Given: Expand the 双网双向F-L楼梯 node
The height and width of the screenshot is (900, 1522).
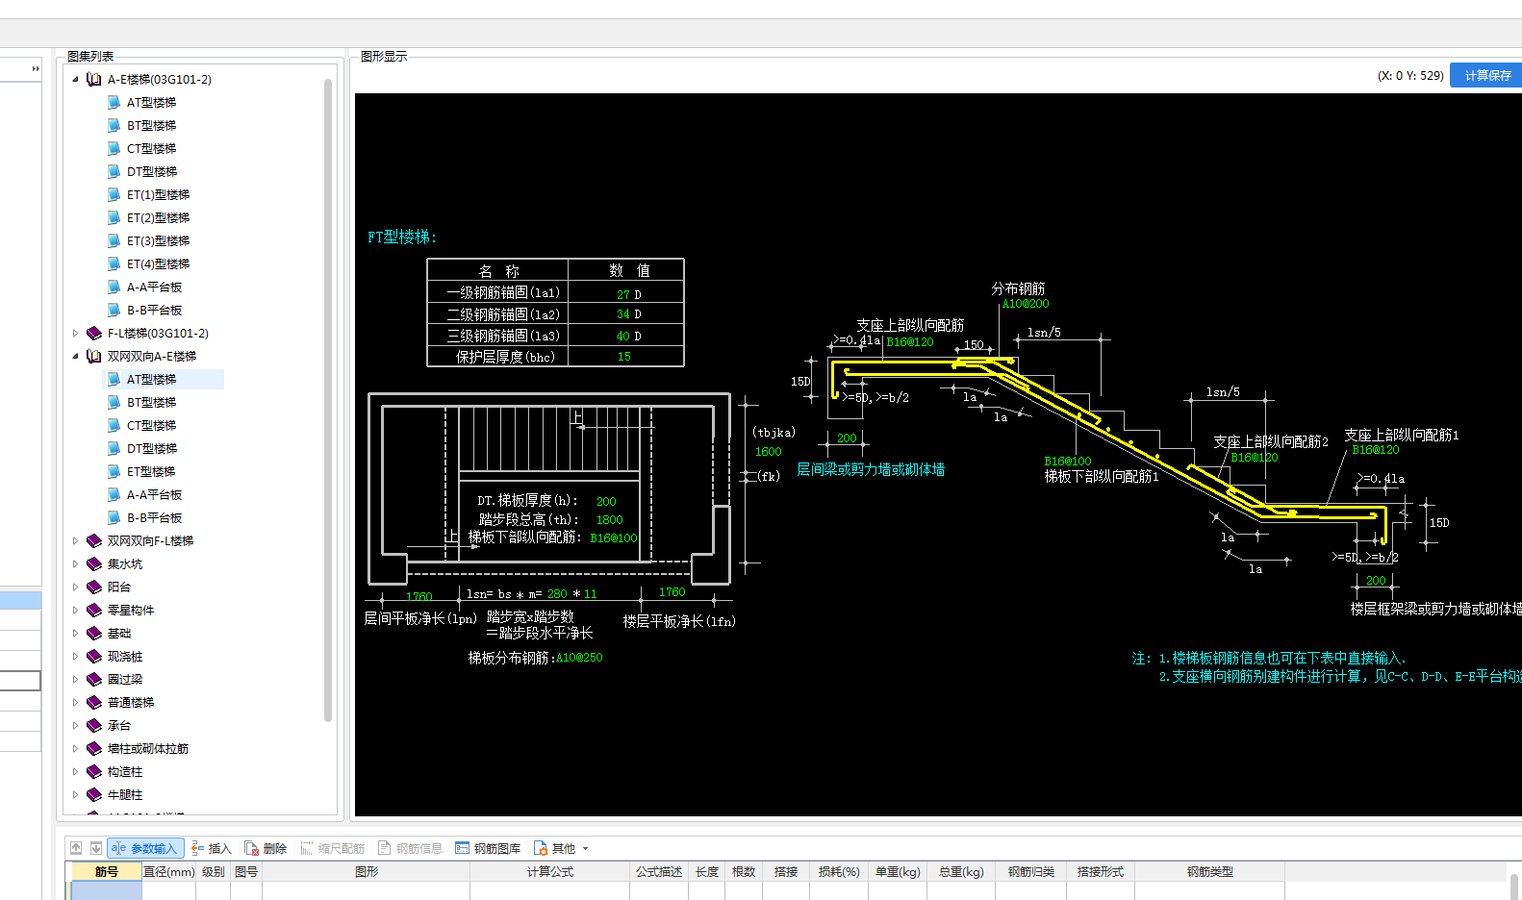Looking at the screenshot, I should [x=75, y=541].
